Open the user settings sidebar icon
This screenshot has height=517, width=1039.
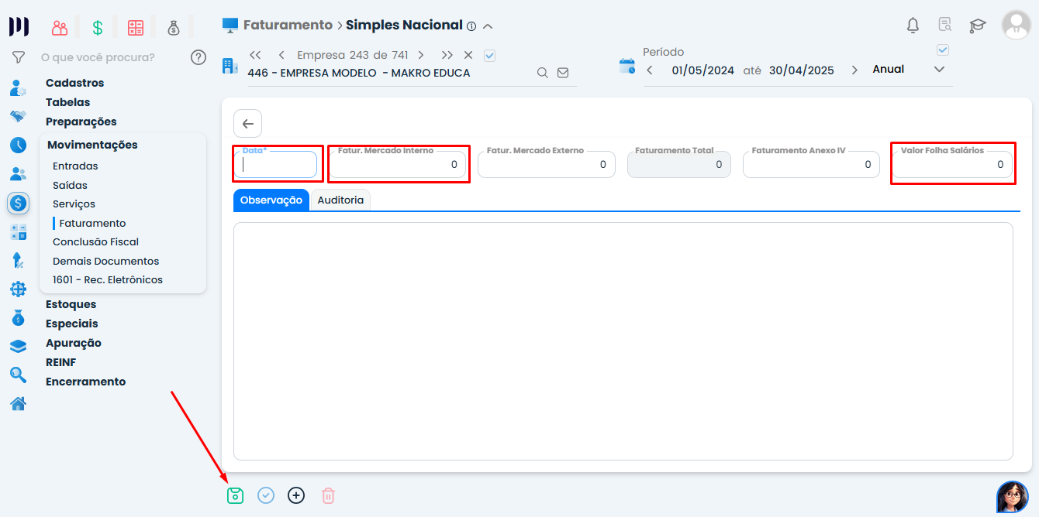19,87
